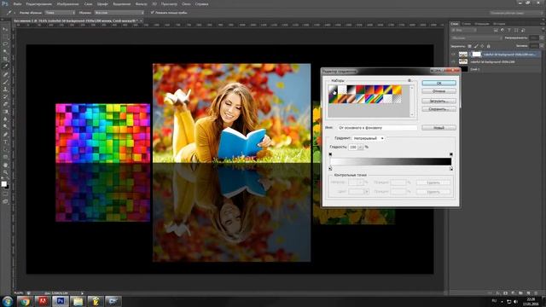Viewport: 546px width, 307px height.
Task: Open layer filter kind dropdown
Action: [x=464, y=31]
